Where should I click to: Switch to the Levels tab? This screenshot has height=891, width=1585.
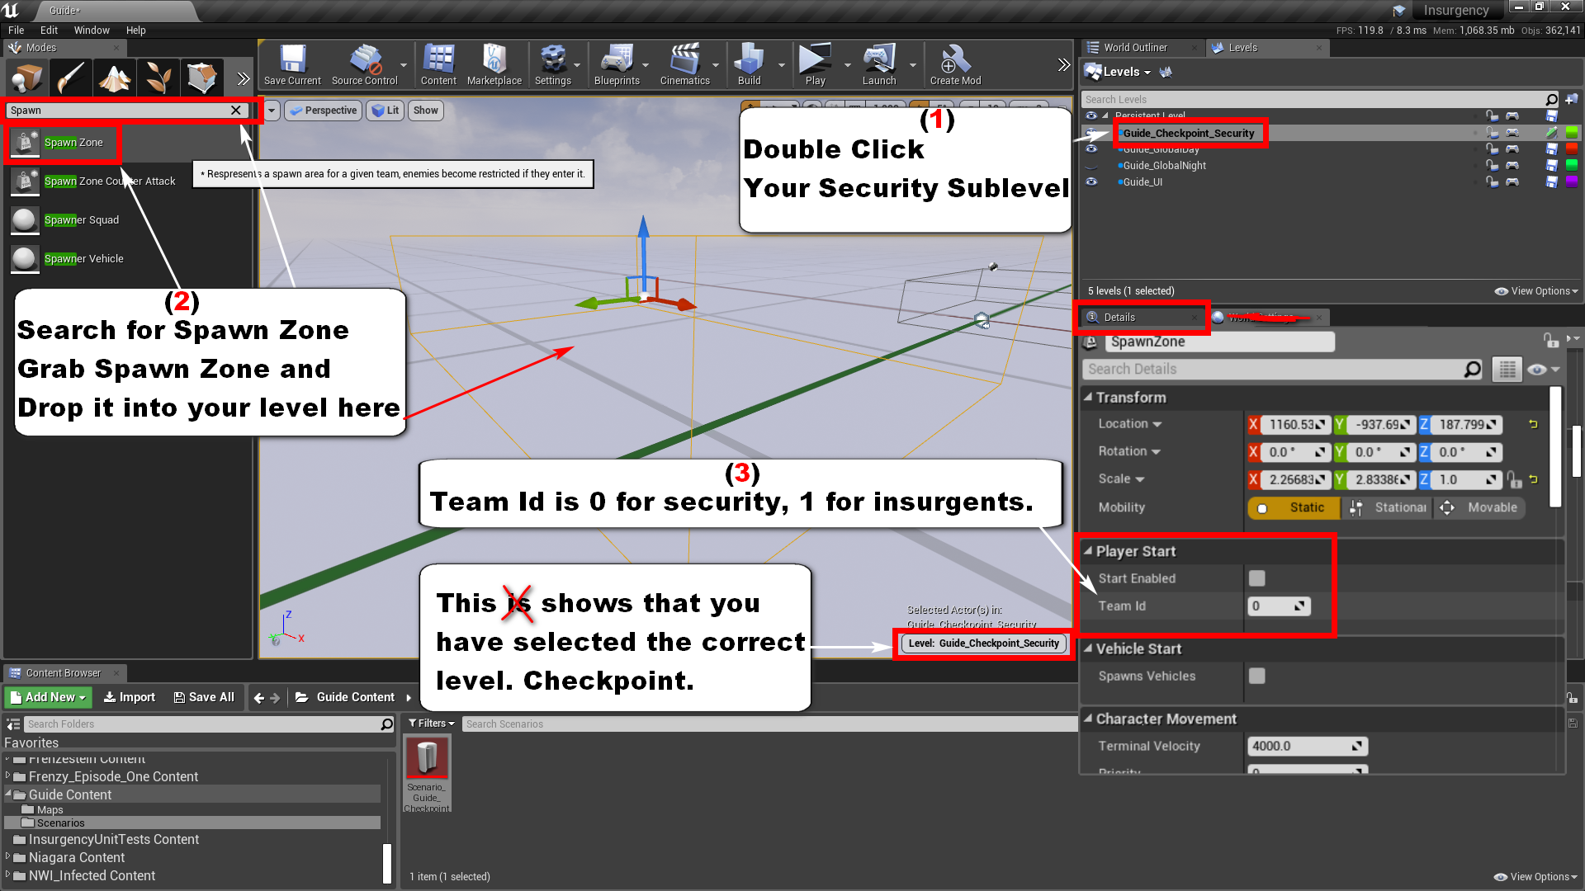point(1242,48)
